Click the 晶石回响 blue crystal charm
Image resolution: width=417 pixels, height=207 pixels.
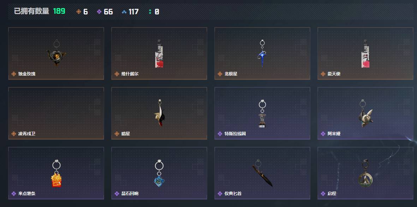159,173
